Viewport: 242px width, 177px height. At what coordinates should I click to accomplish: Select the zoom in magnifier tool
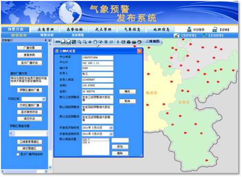(79, 42)
